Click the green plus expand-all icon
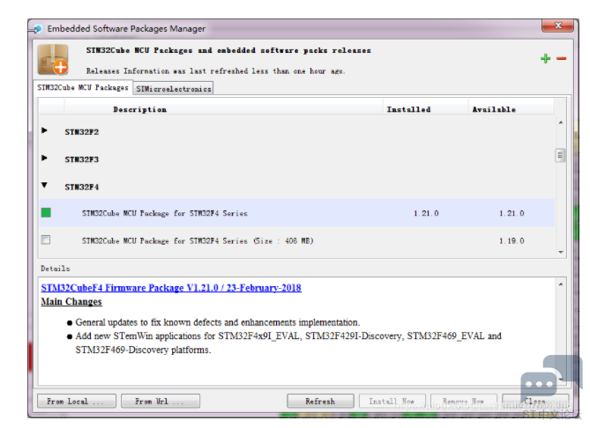This screenshot has height=428, width=590. point(545,59)
